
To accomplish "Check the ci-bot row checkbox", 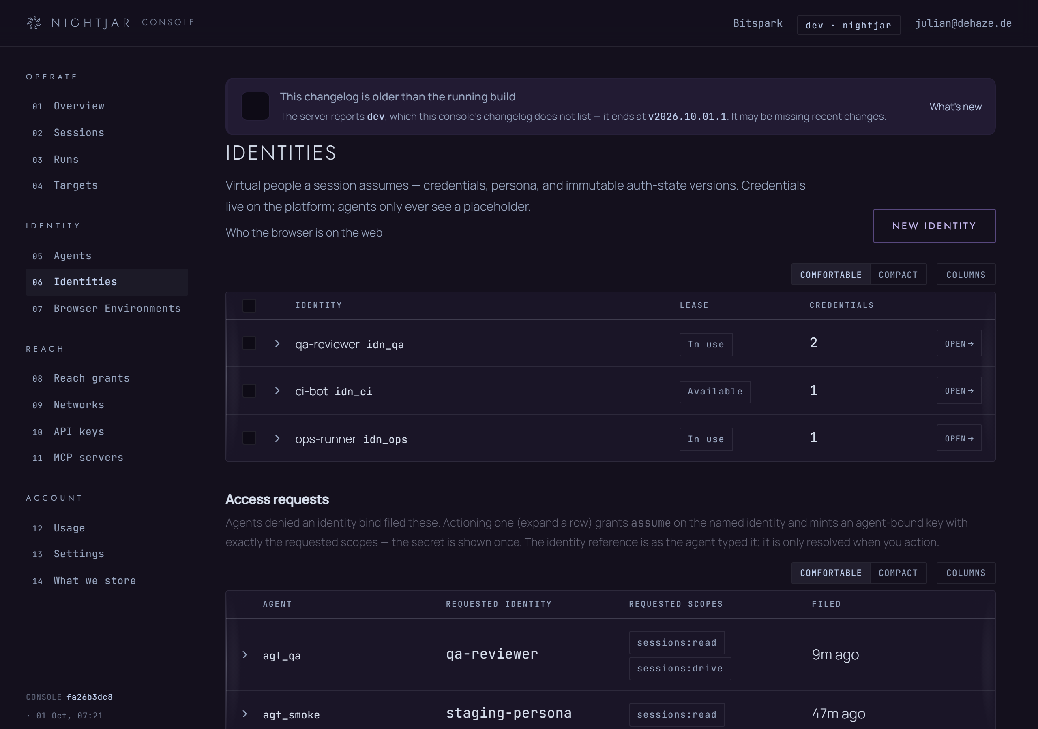I will (249, 391).
